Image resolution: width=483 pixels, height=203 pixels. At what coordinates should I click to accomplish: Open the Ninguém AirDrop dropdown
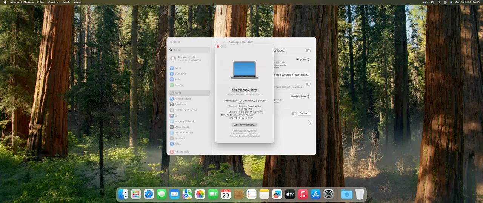coord(303,59)
